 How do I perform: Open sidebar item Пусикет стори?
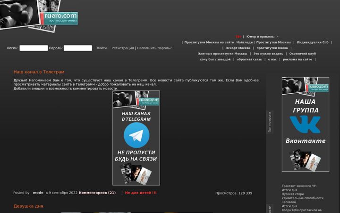click(x=293, y=194)
